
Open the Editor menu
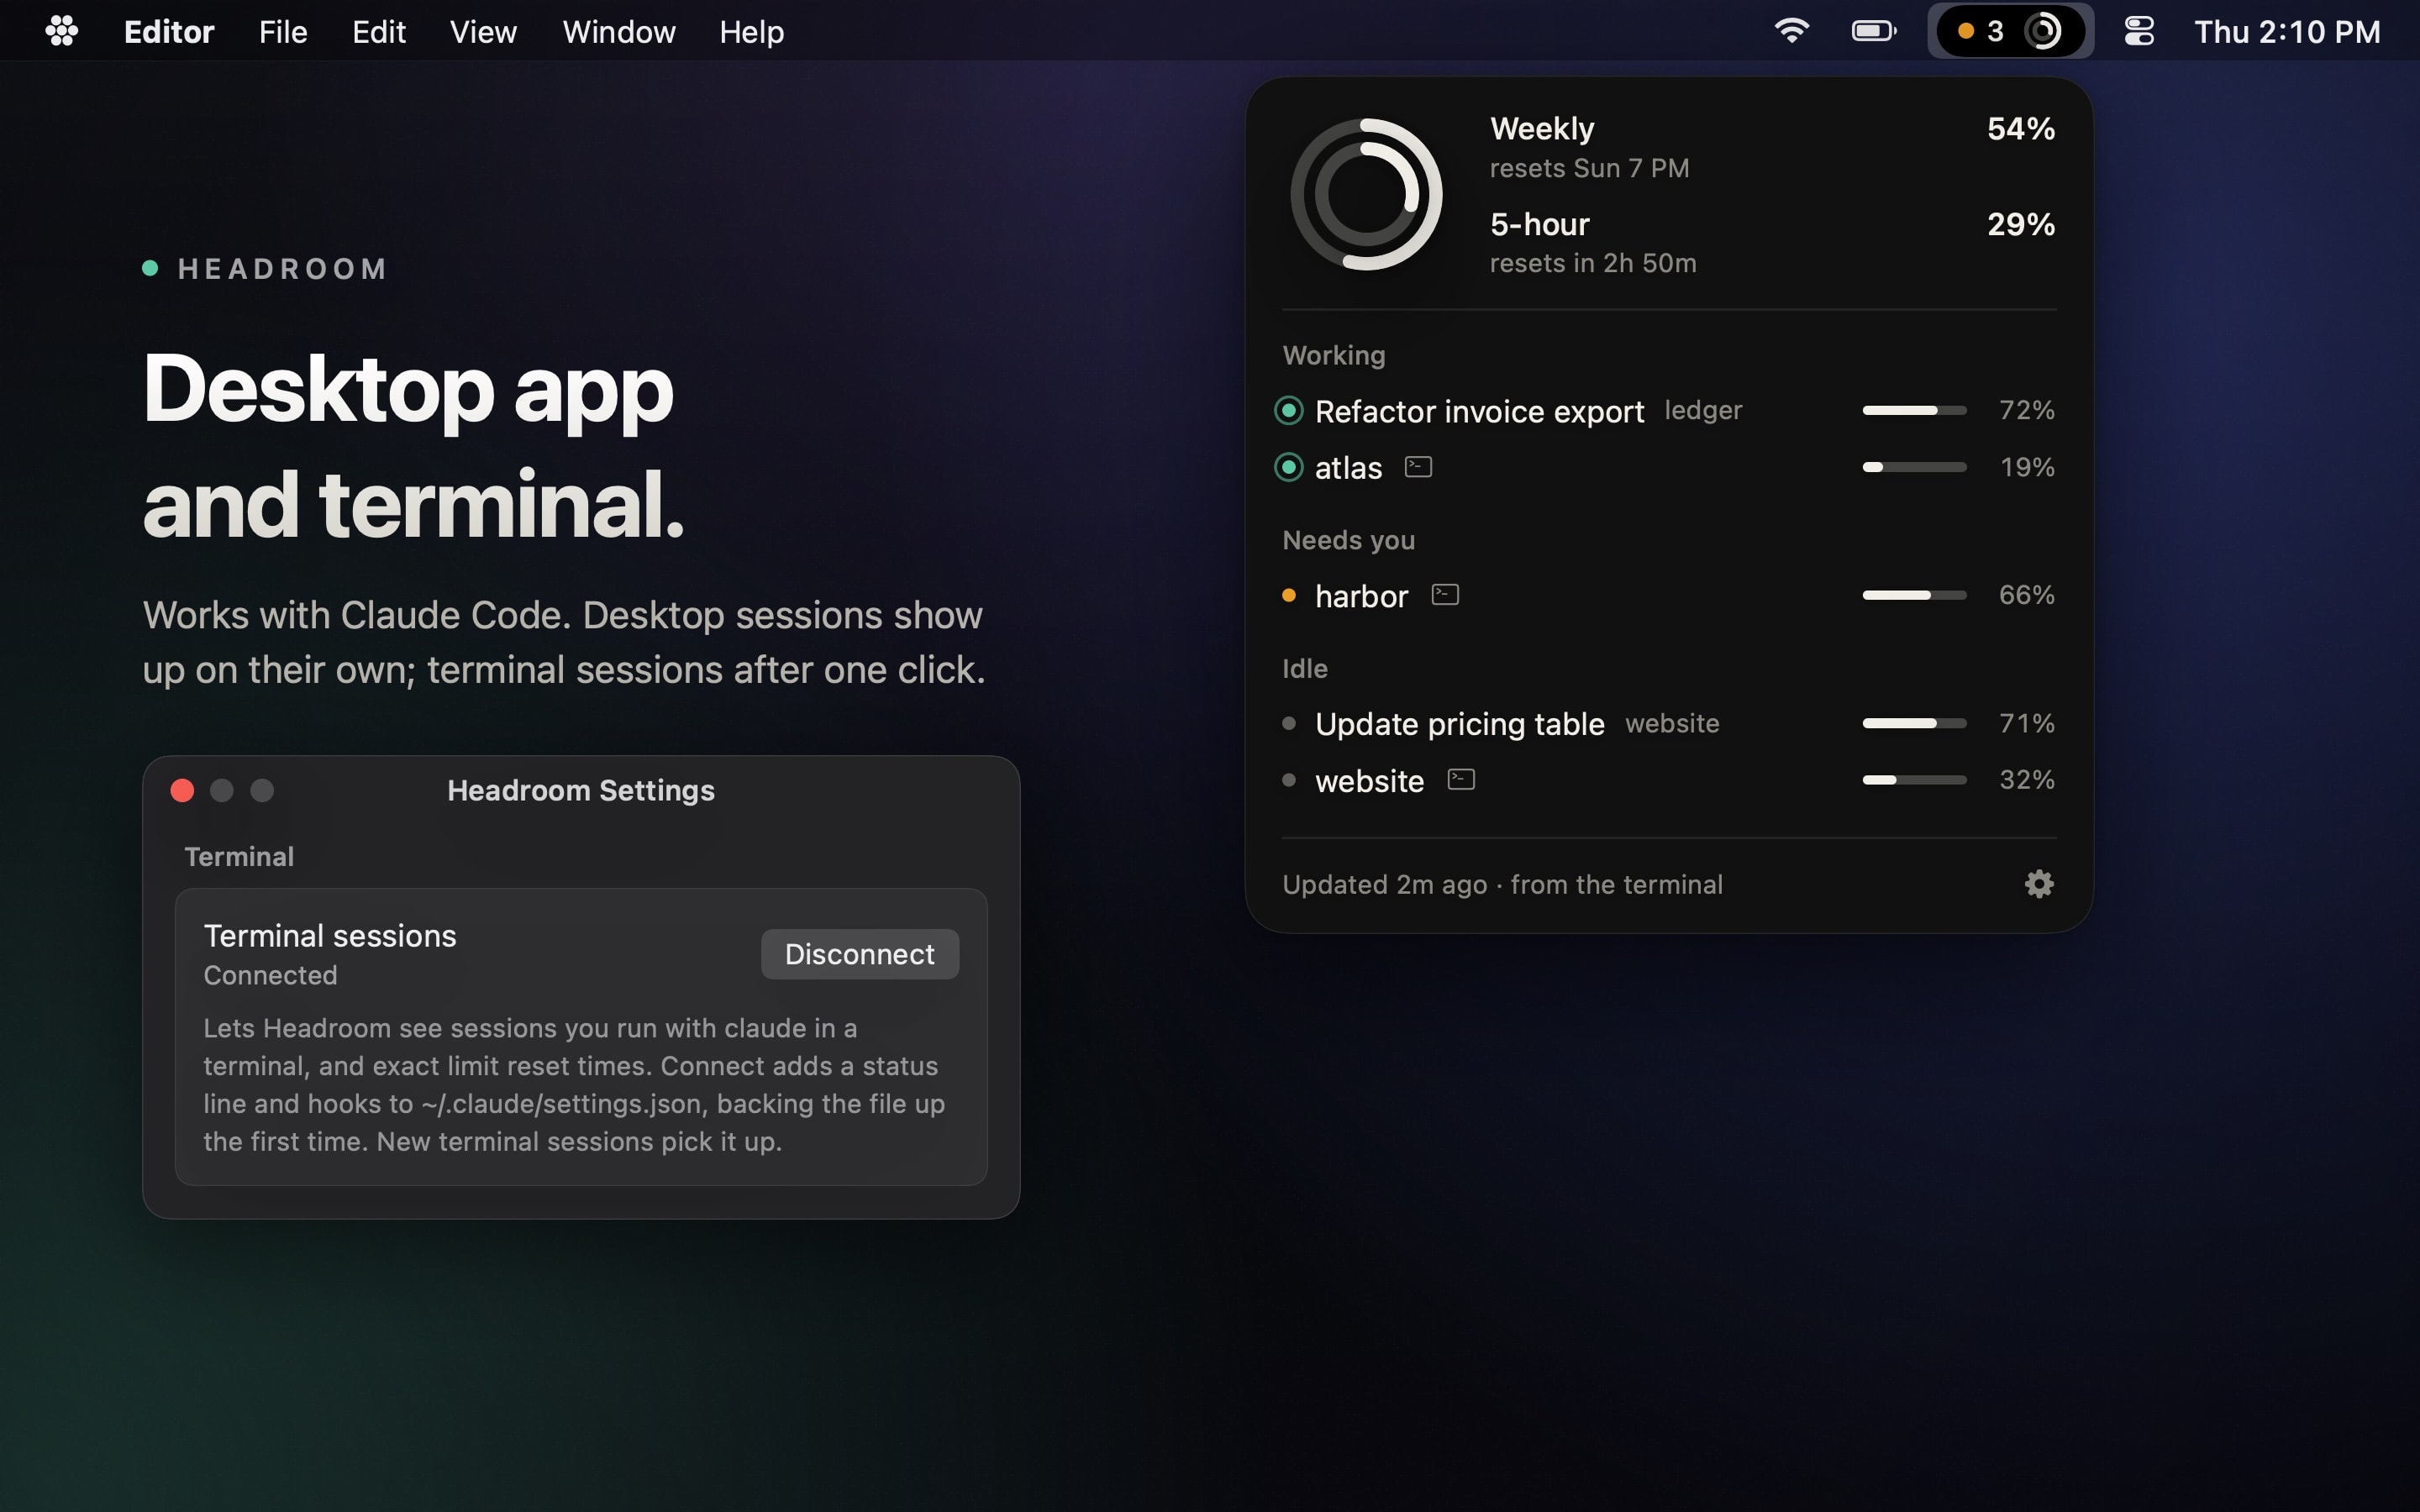click(x=169, y=32)
